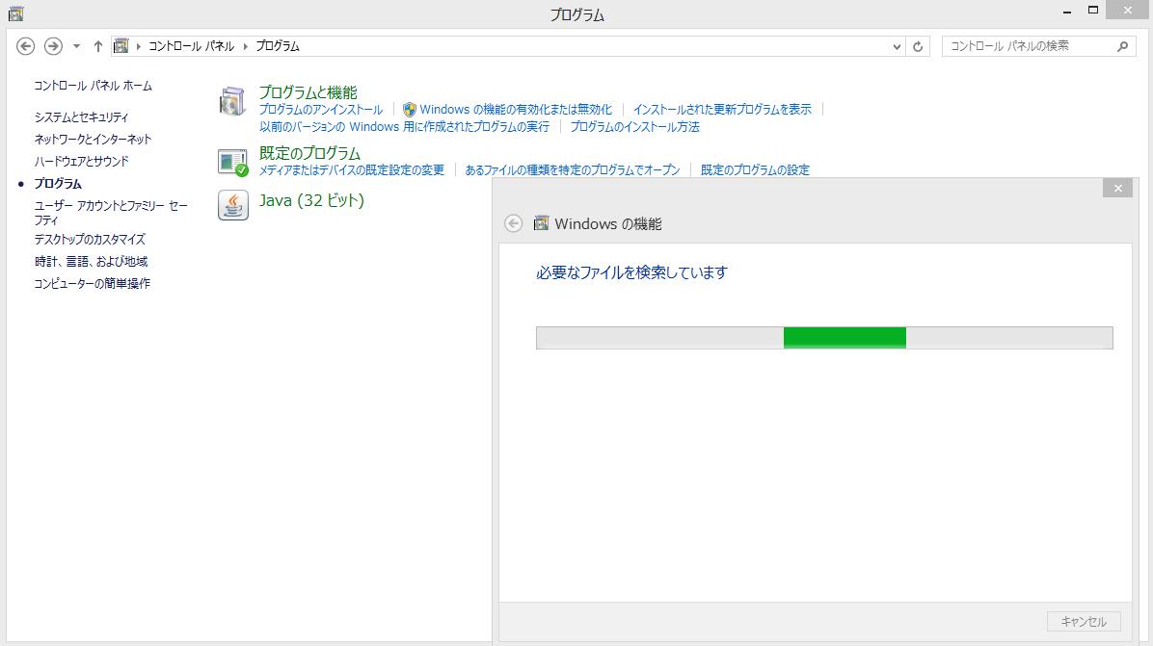This screenshot has height=646, width=1153.
Task: Minimize the プログラム window
Action: tap(1067, 11)
